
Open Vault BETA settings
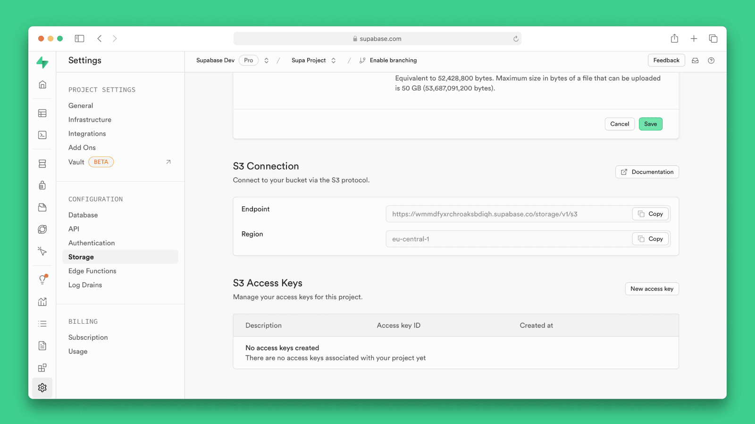[120, 162]
